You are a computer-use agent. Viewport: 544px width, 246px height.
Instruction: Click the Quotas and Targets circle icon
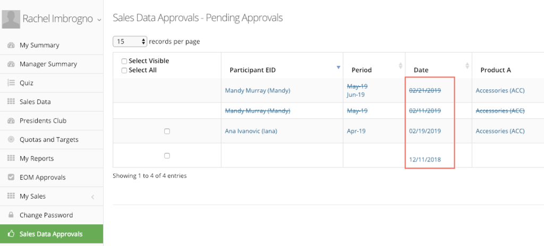click(11, 140)
